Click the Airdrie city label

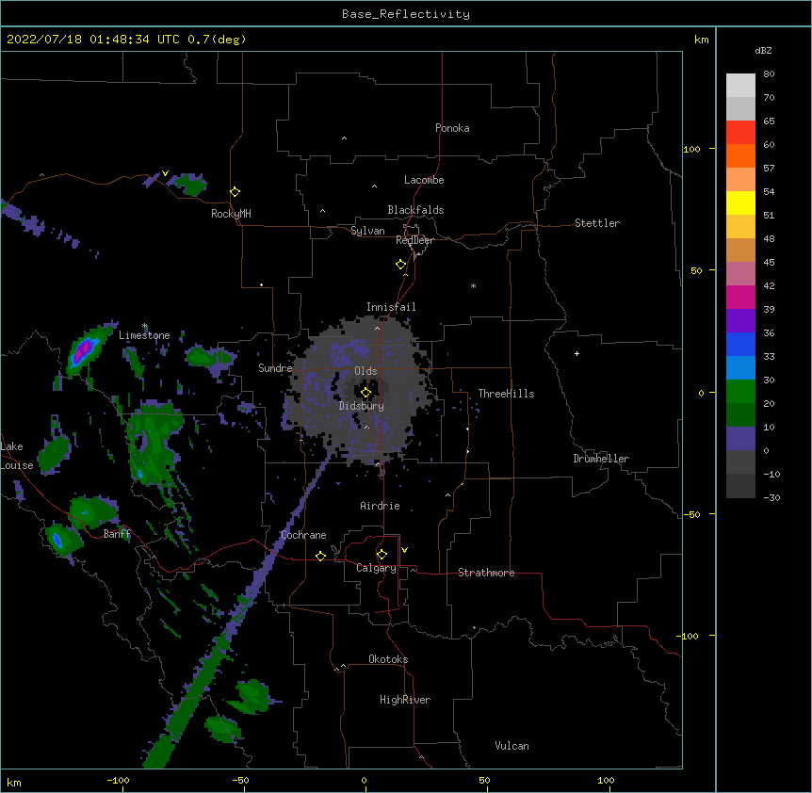point(380,506)
